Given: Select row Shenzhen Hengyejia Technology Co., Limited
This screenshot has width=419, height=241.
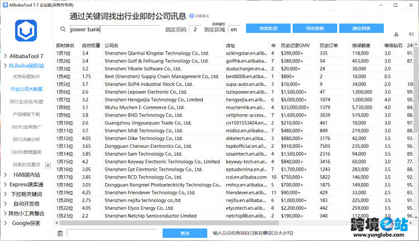Looking at the screenshot, I should 234,100.
